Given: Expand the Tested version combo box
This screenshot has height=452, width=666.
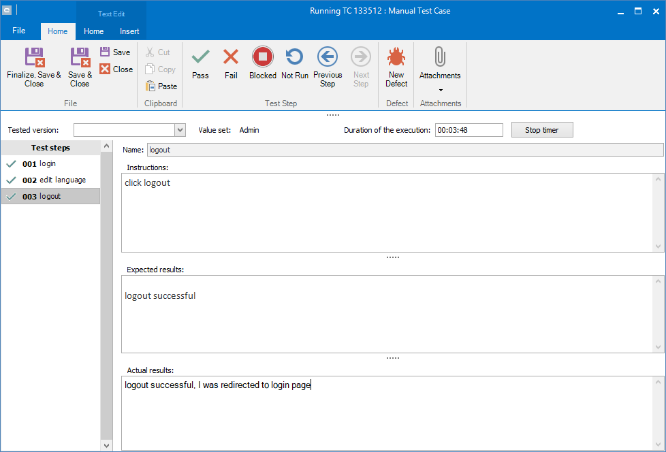Looking at the screenshot, I should pyautogui.click(x=180, y=130).
